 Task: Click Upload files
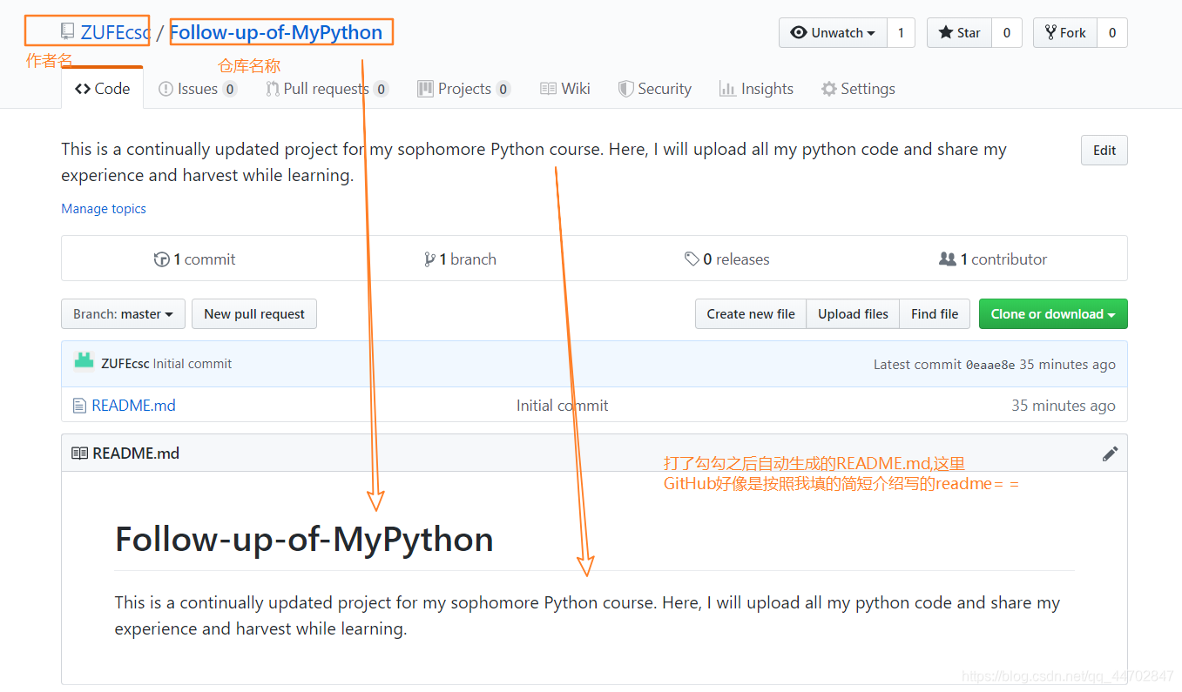(x=853, y=314)
